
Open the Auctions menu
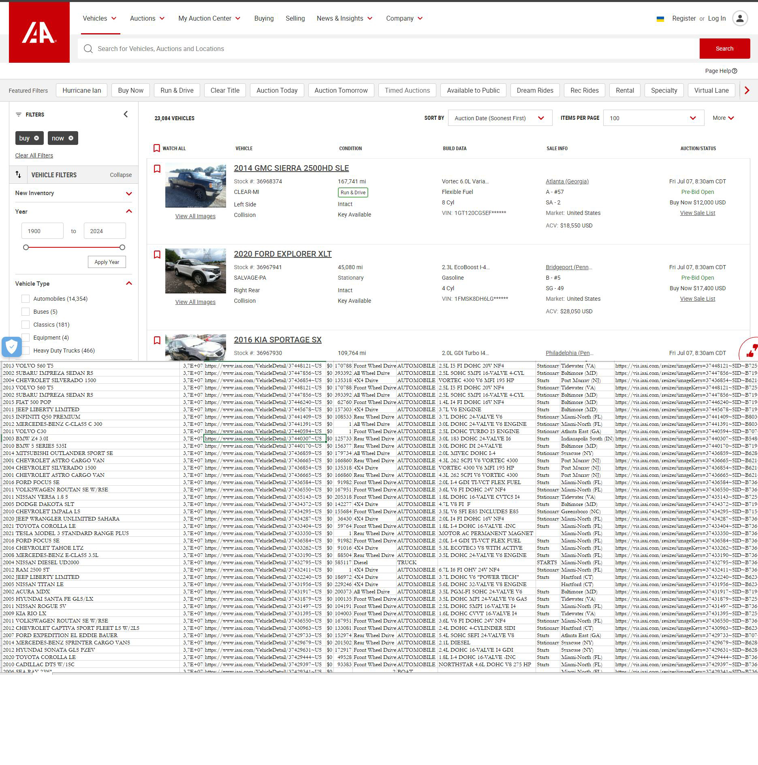[147, 19]
